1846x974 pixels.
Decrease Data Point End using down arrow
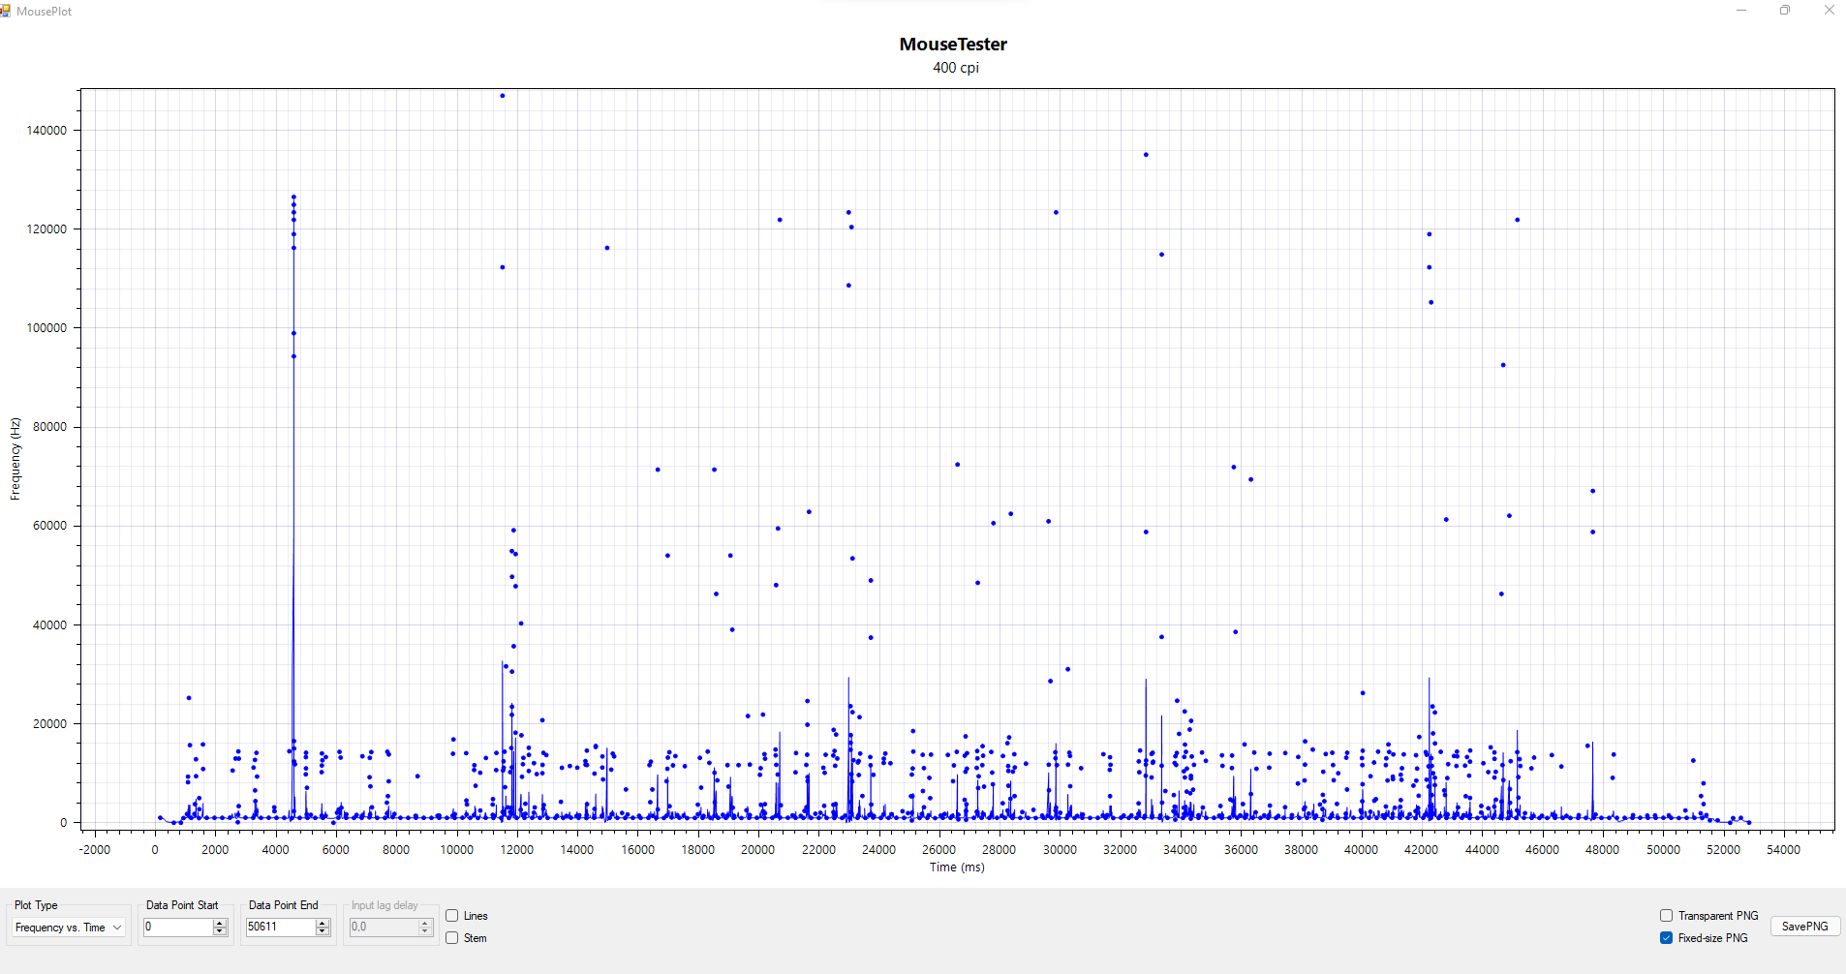tap(323, 931)
